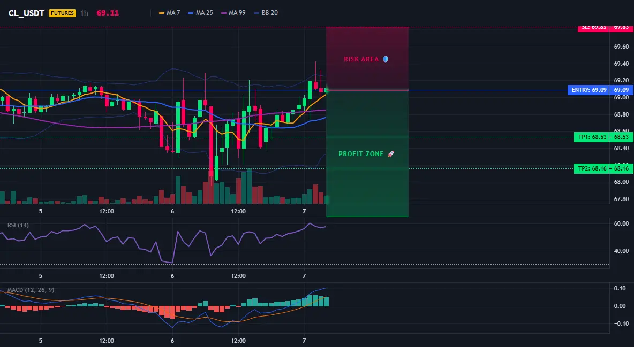
Task: Click the rocket icon beside PROFIT ZONE
Action: [390, 154]
